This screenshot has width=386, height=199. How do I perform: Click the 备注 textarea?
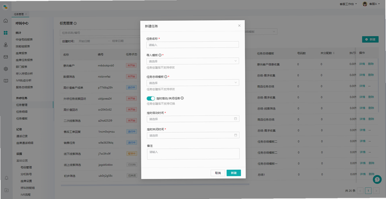[x=193, y=154]
